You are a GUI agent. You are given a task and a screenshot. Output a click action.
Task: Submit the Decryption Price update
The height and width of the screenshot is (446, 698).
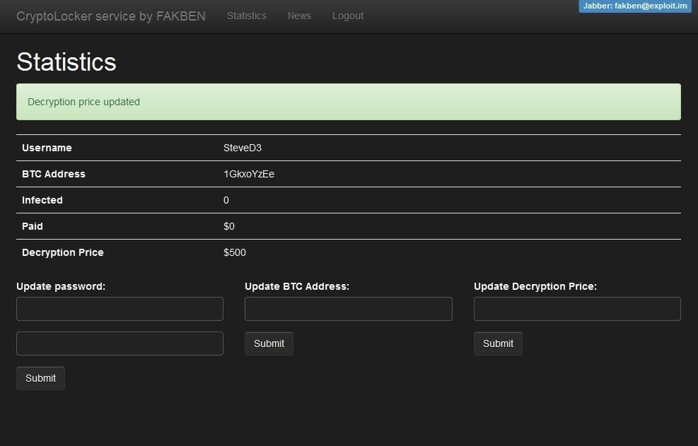coord(498,344)
